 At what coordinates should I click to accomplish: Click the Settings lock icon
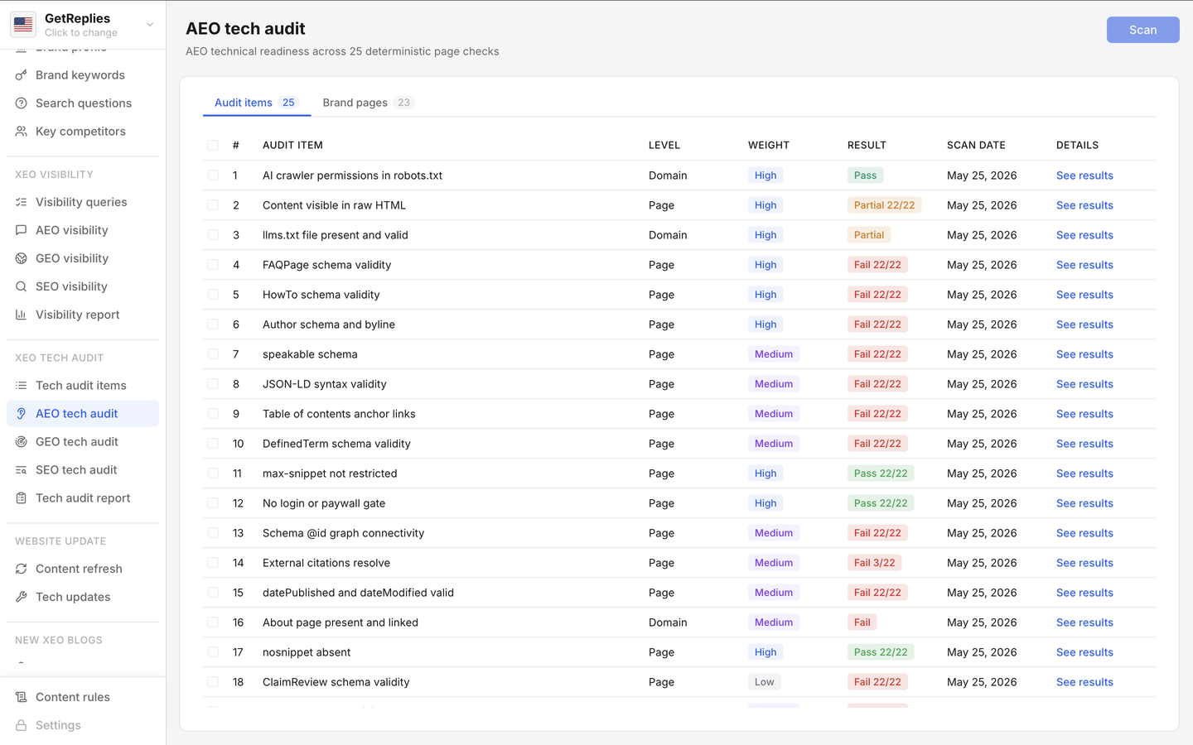click(x=22, y=725)
